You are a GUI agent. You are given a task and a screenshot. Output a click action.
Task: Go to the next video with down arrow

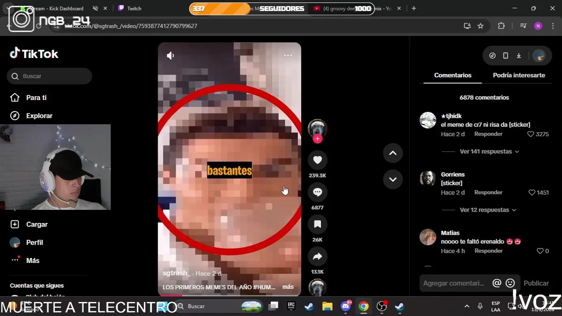pos(393,180)
